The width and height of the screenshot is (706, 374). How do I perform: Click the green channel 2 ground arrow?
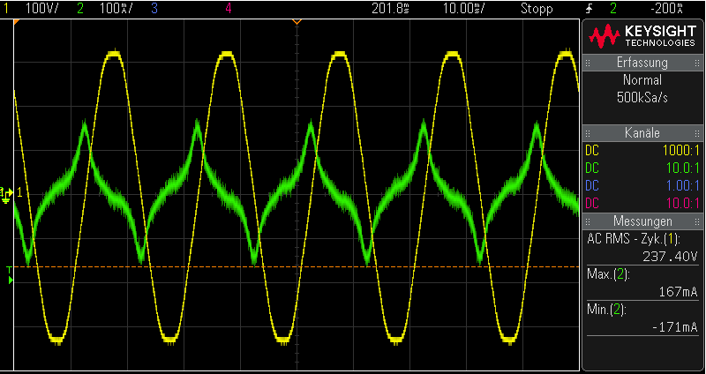(x=11, y=280)
